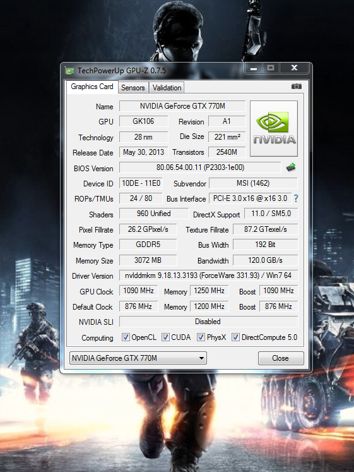Viewport: 354px width, 472px height.
Task: Switch to the Sensors tab
Action: coord(133,88)
